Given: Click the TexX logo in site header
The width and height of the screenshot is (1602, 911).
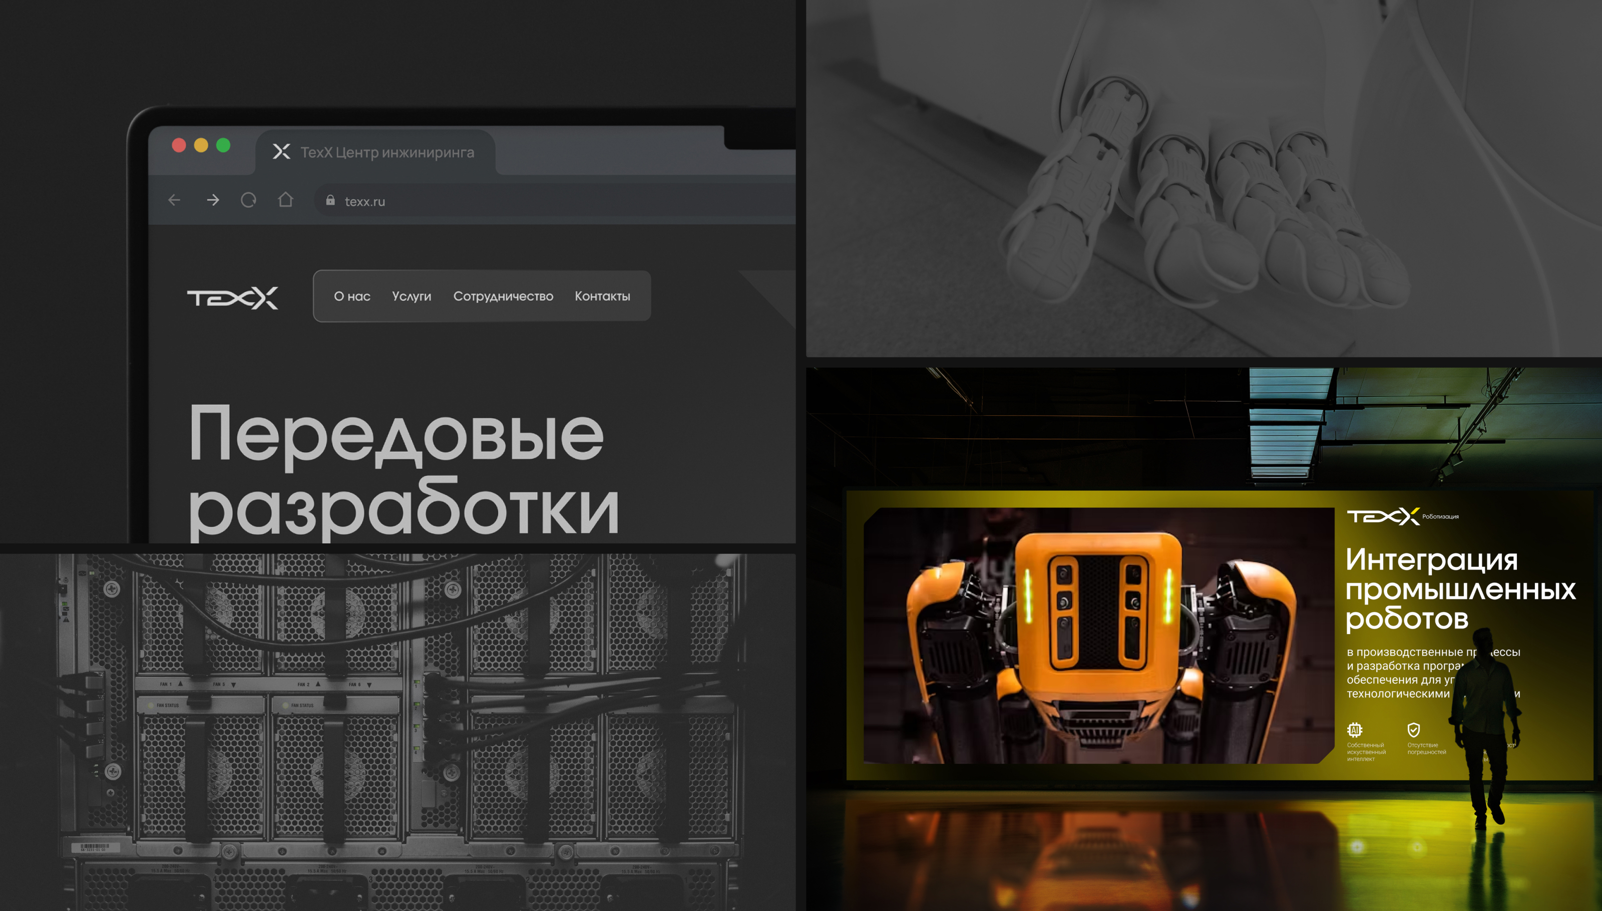Looking at the screenshot, I should 233,298.
